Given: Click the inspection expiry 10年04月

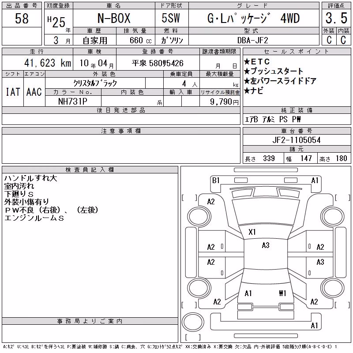Looking at the screenshot, I should tap(97, 64).
